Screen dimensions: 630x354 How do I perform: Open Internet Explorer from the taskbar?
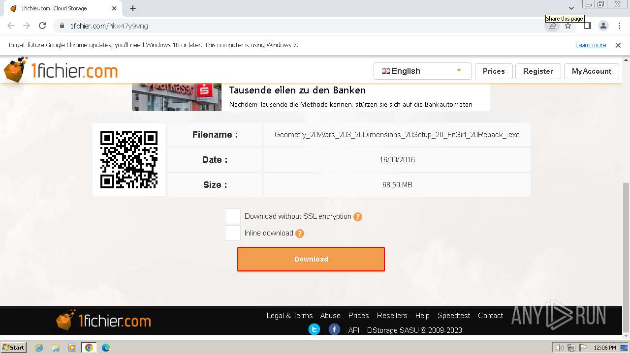[39, 348]
